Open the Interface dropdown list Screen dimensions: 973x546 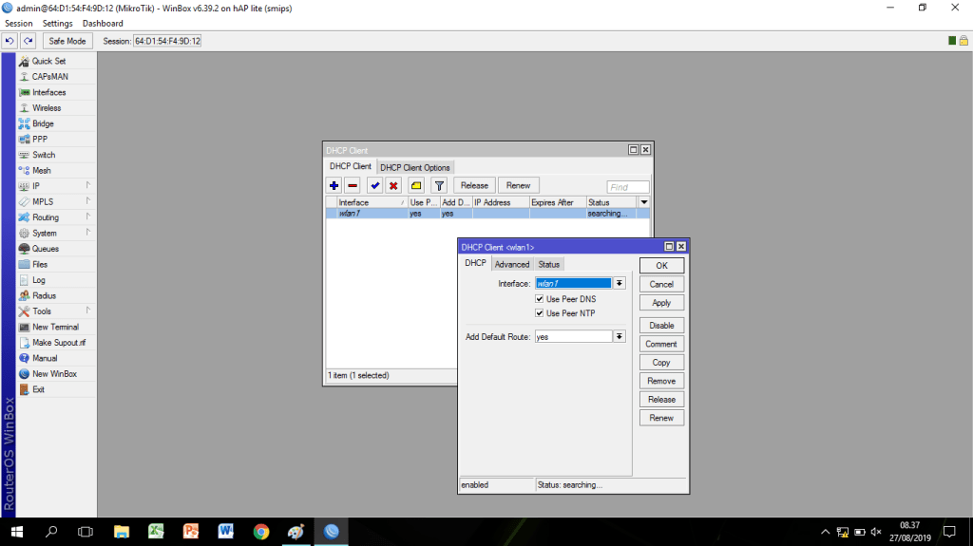[x=620, y=283]
